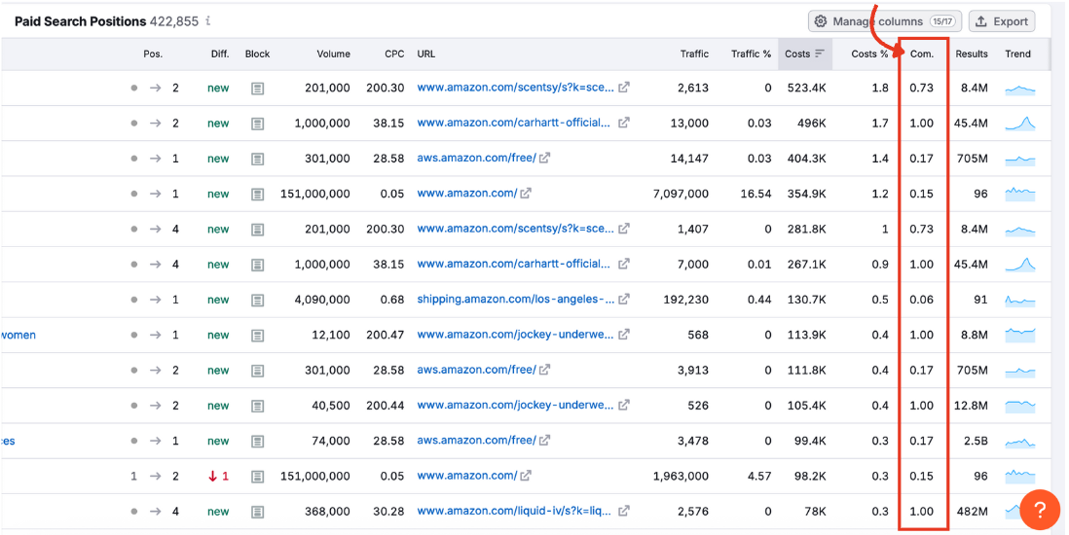Click the Results column header
The image size is (1069, 535).
tap(971, 53)
